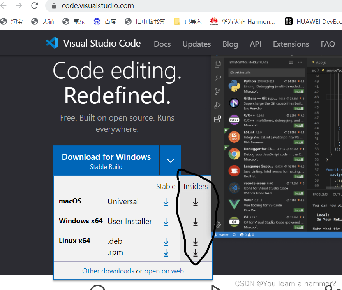Click the browser back arrow
Screen dimensions: 342x290
(x=3, y=5)
